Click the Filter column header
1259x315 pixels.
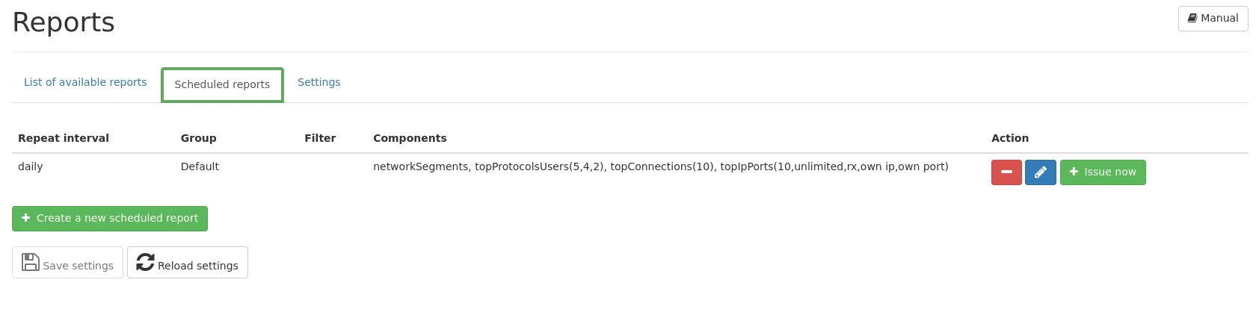pyautogui.click(x=320, y=138)
